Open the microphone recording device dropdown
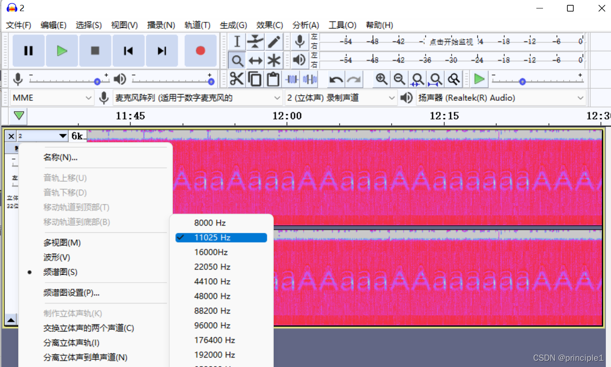The image size is (611, 367). coord(197,98)
